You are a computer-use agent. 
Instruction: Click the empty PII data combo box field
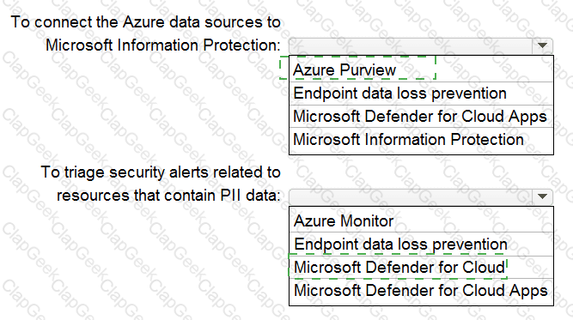click(411, 196)
